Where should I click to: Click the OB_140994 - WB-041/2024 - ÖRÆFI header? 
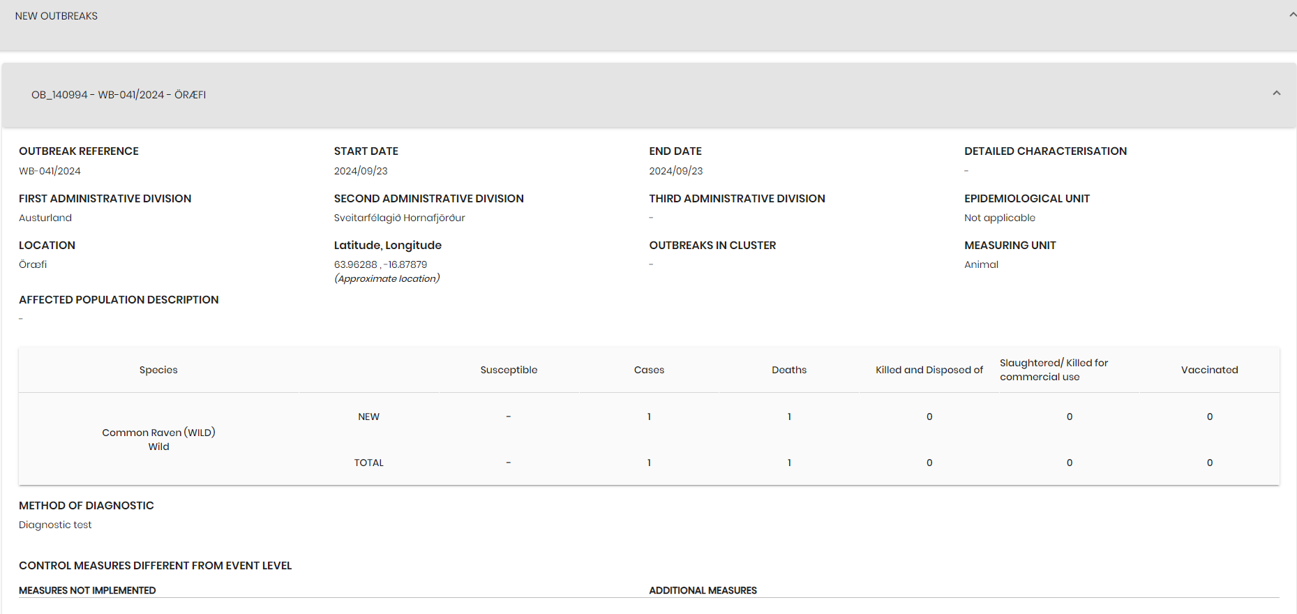119,95
